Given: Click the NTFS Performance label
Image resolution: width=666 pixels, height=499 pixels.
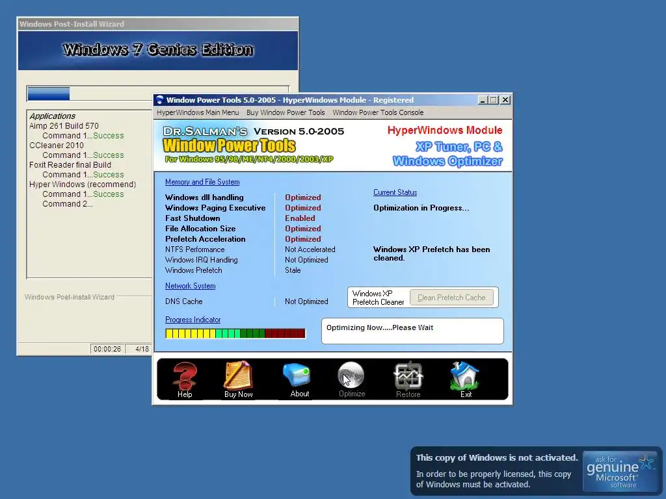Looking at the screenshot, I should (x=194, y=249).
